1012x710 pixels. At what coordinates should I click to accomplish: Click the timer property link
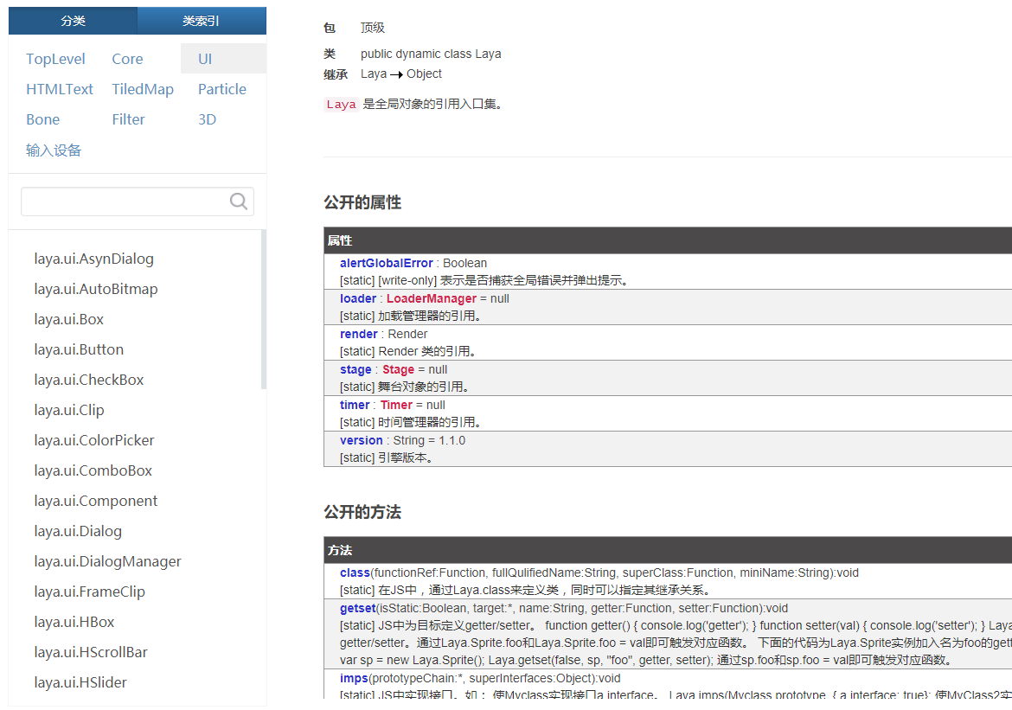[x=355, y=406]
